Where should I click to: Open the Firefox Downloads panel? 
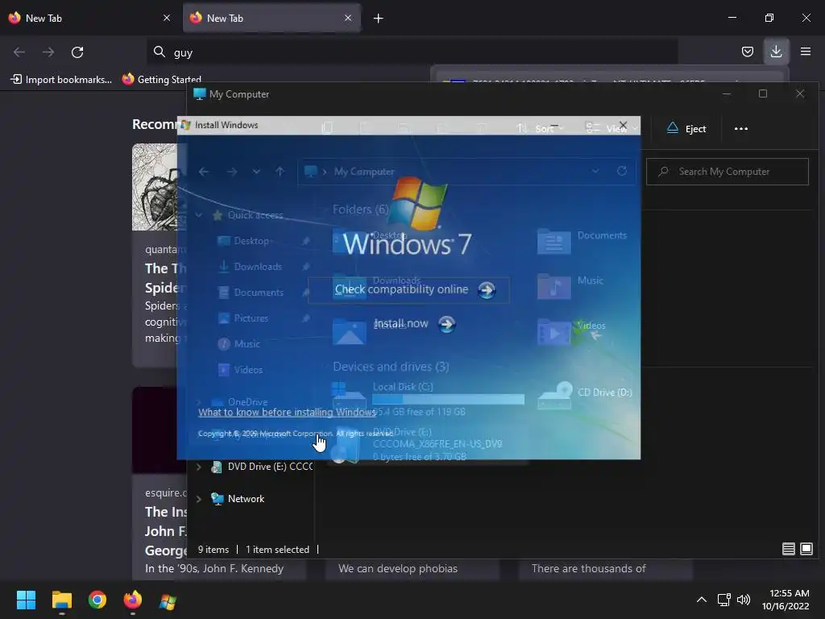pos(776,52)
